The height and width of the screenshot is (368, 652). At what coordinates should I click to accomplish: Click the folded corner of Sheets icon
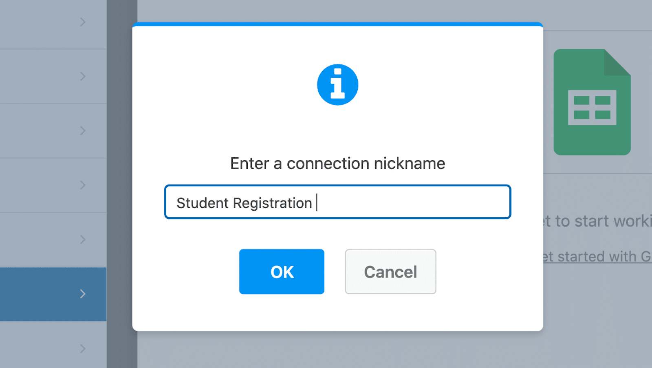[618, 62]
